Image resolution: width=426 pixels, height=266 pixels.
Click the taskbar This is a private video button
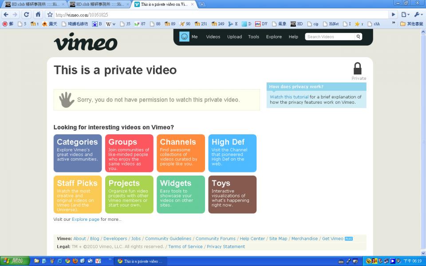tap(140, 262)
